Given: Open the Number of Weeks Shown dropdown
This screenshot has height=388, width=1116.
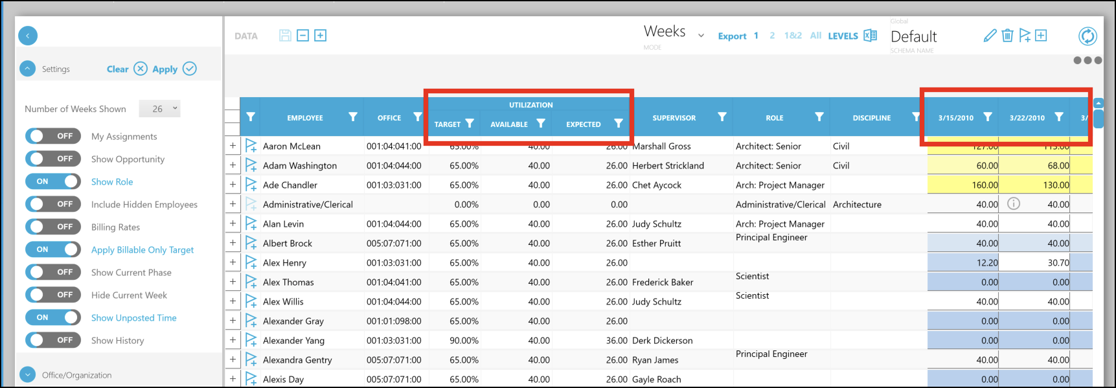Looking at the screenshot, I should tap(160, 109).
